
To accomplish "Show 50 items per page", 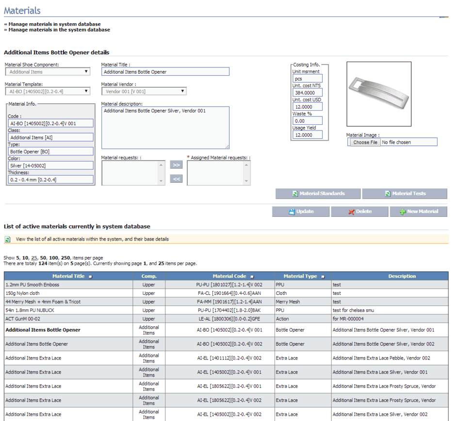I will [43, 258].
